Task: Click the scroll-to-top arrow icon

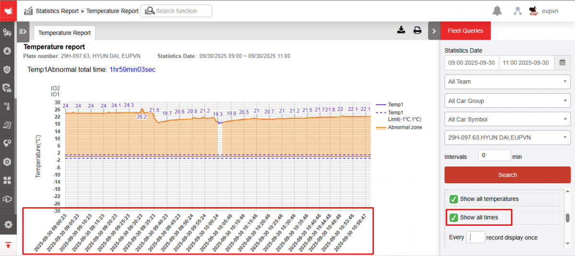Action: point(8,245)
